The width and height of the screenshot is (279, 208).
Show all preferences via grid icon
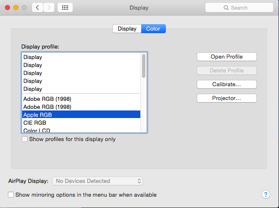[x=65, y=8]
